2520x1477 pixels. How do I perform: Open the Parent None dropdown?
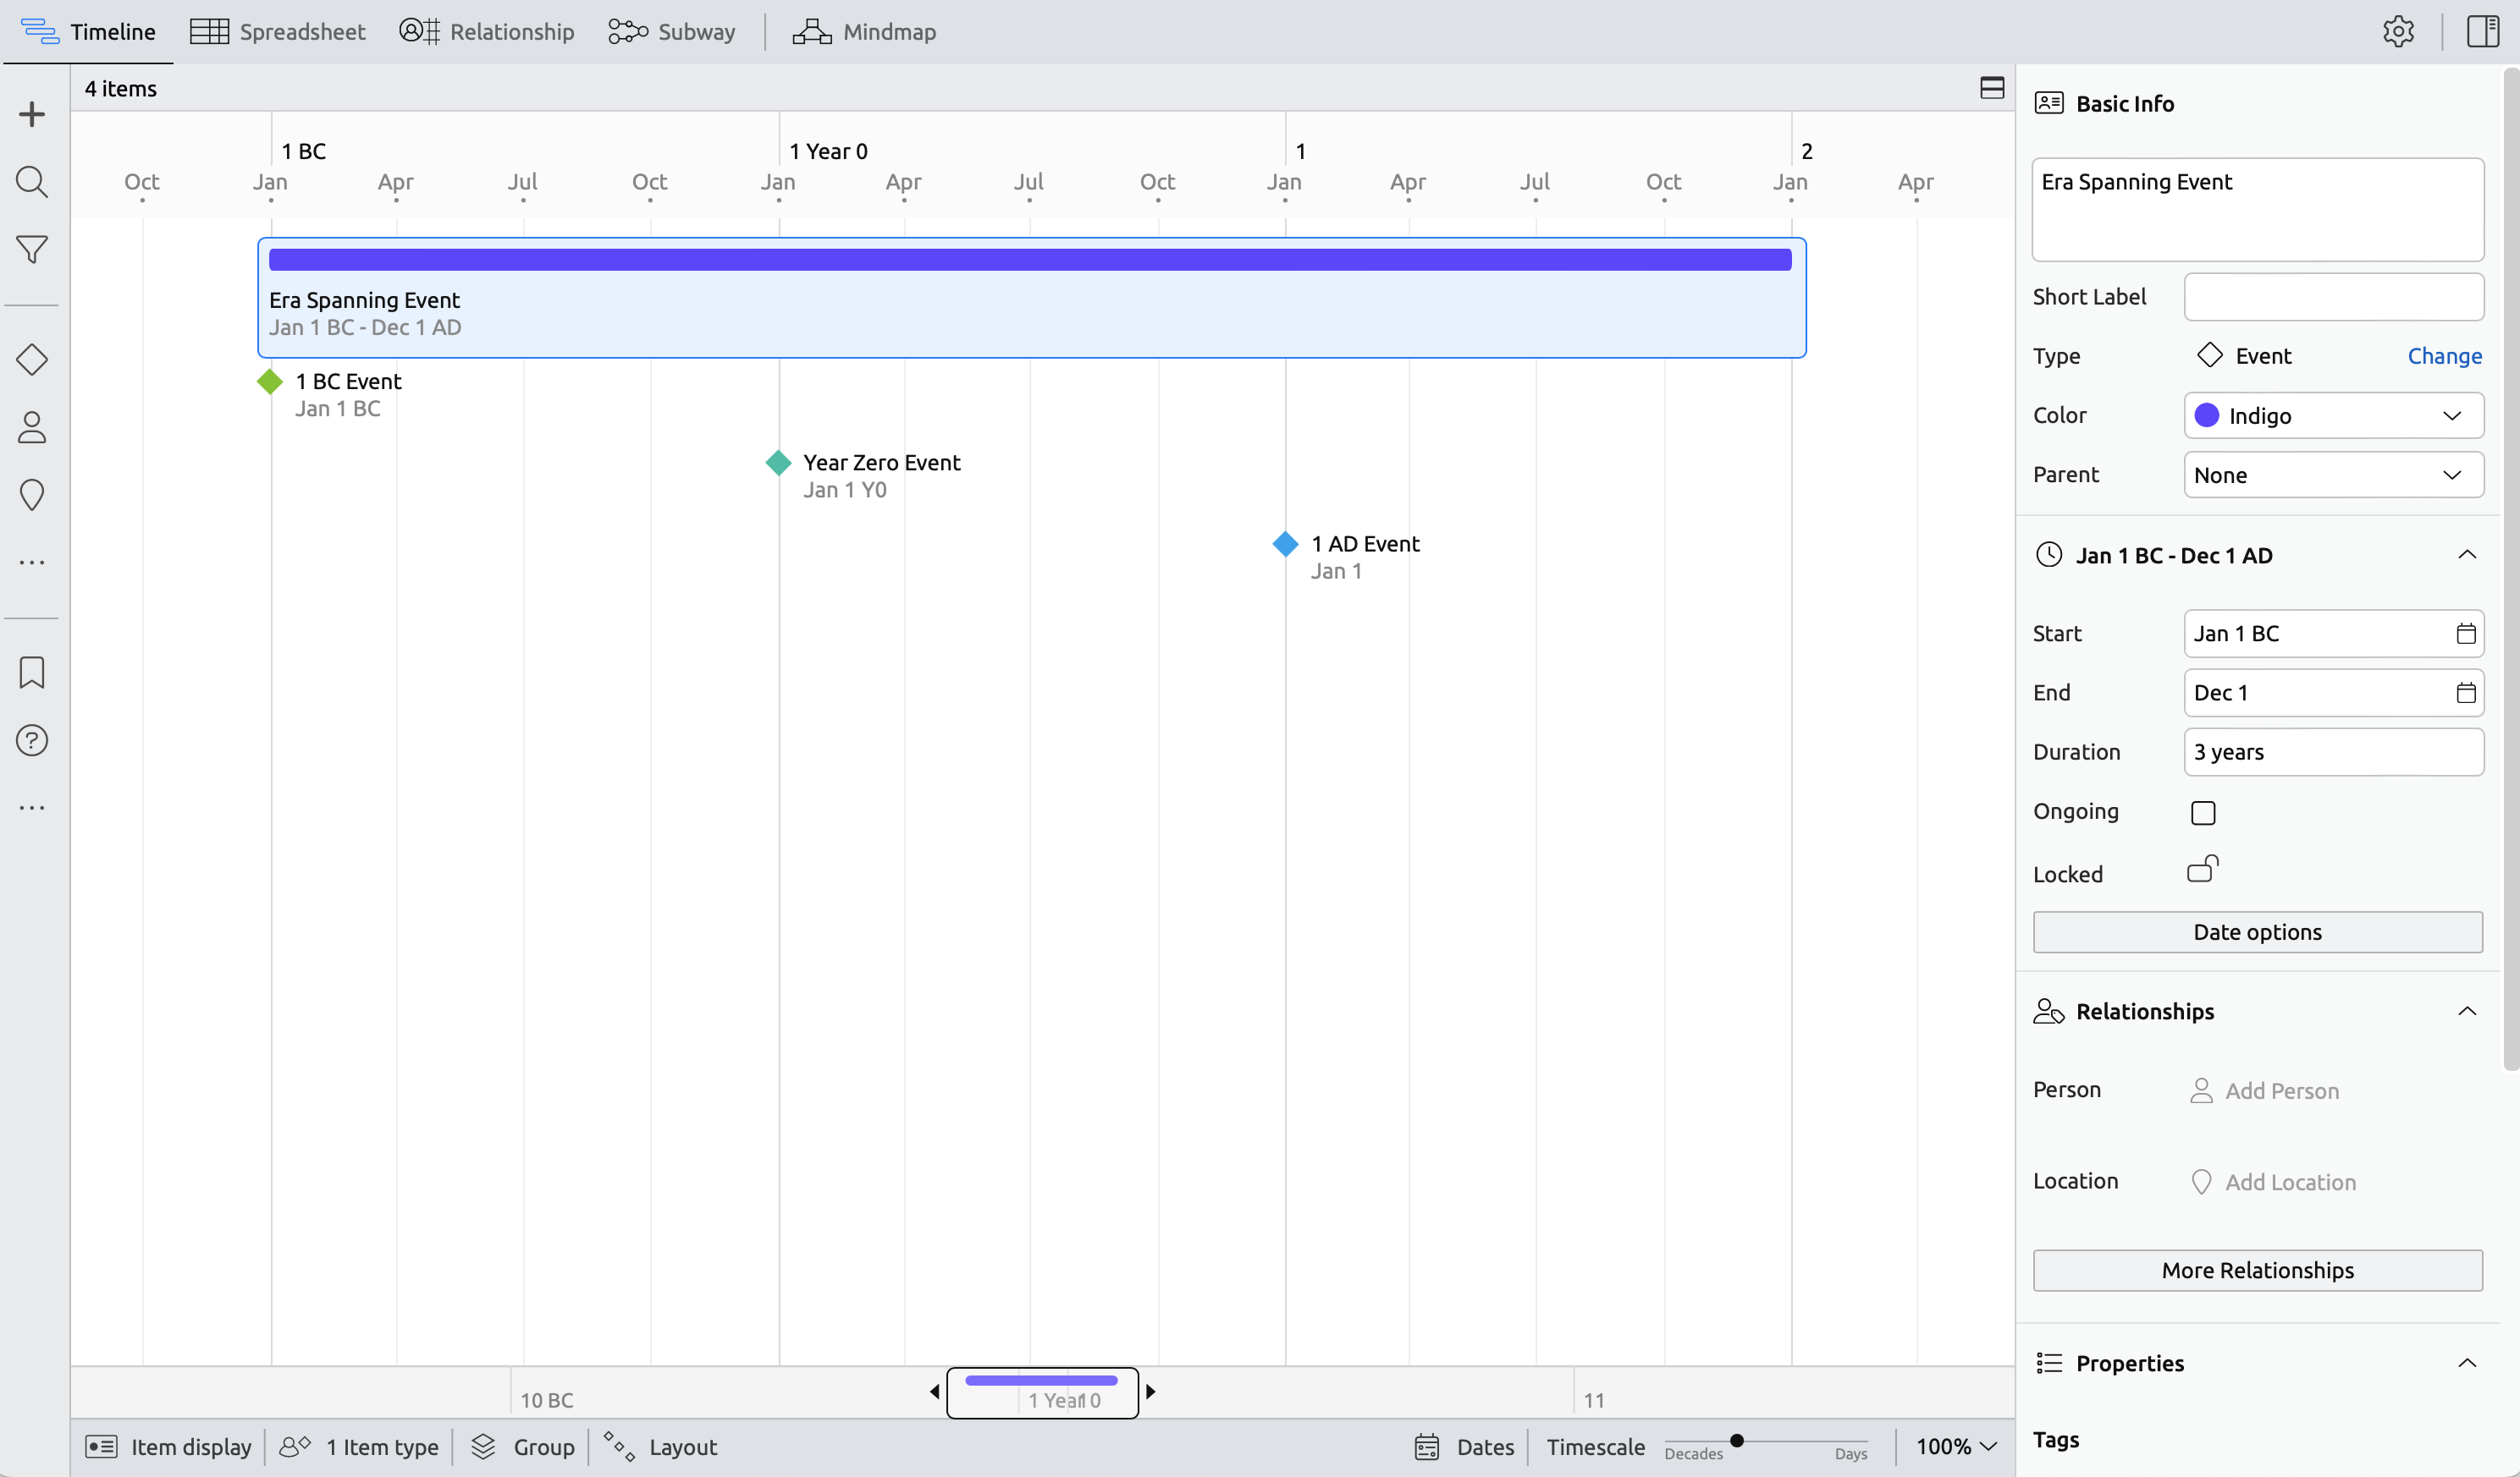tap(2333, 475)
